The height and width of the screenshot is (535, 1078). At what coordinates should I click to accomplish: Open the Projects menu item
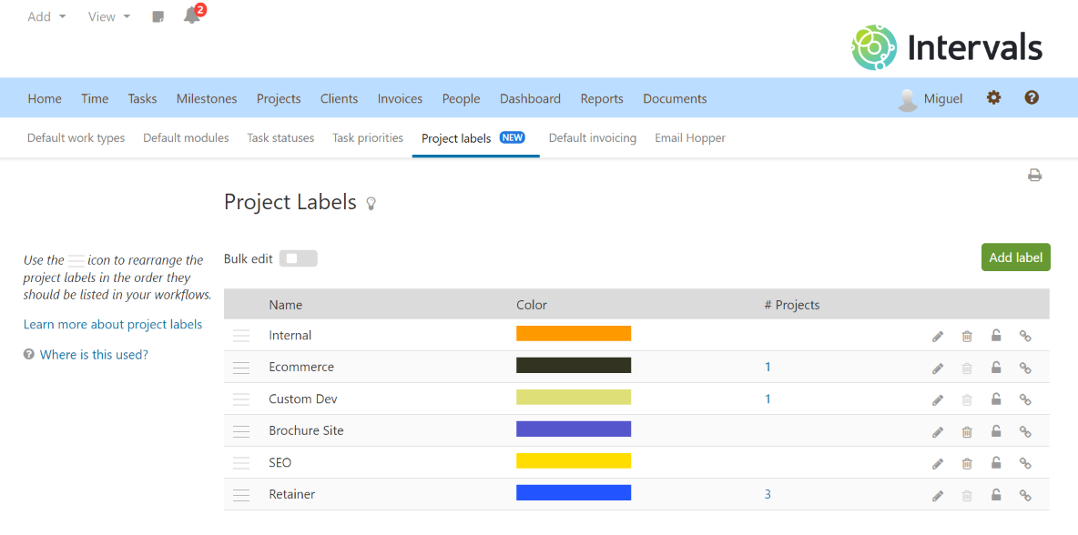pos(279,99)
